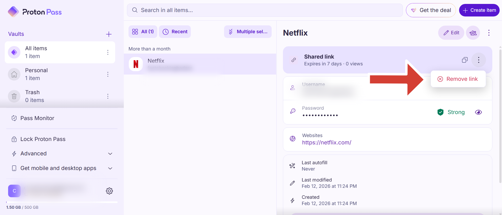Add a new vault with plus icon
The image size is (502, 215).
[x=109, y=34]
